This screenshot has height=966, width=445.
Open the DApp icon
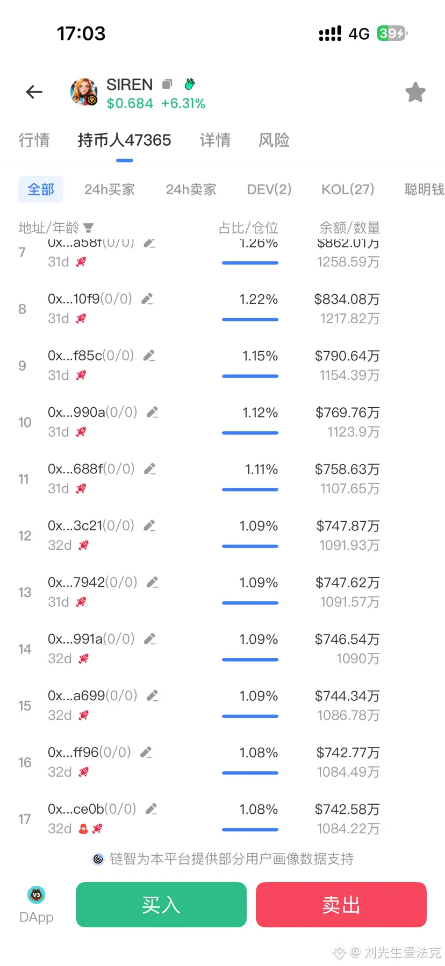pos(36,895)
